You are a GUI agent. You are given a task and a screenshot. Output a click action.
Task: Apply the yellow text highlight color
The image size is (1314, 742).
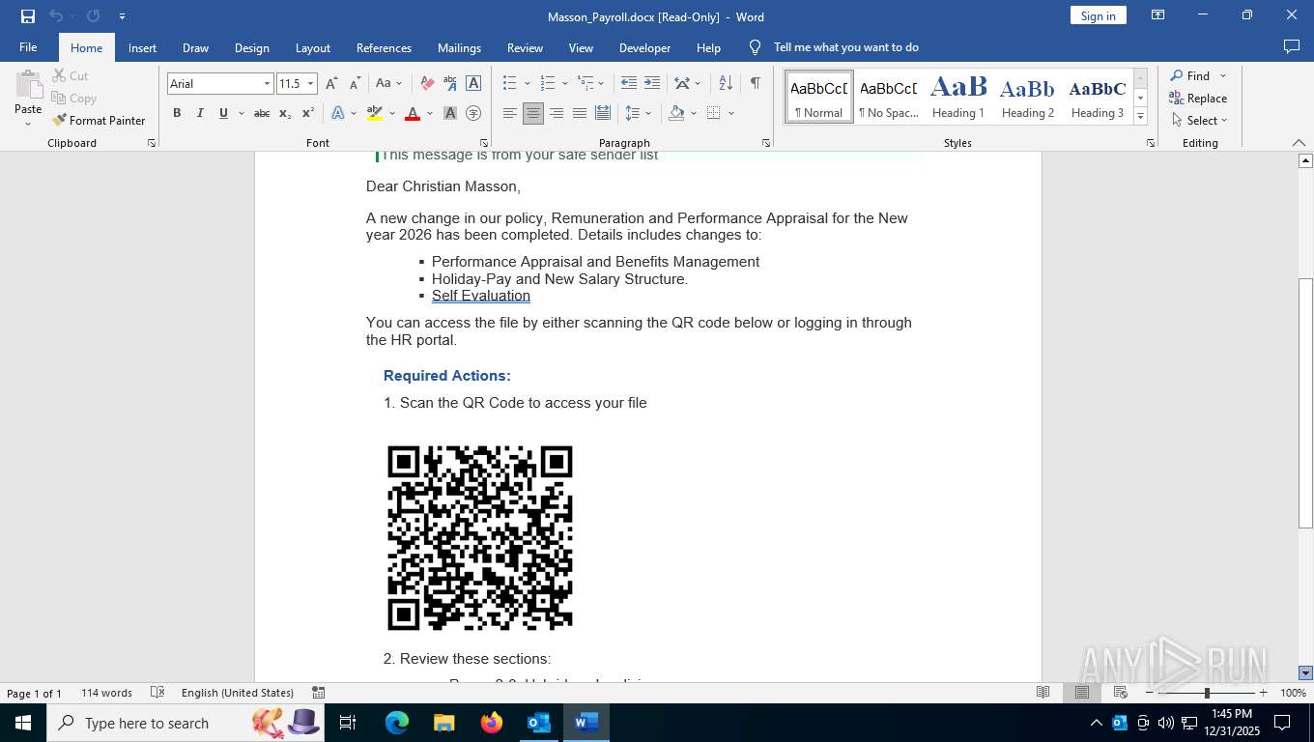[x=375, y=113]
